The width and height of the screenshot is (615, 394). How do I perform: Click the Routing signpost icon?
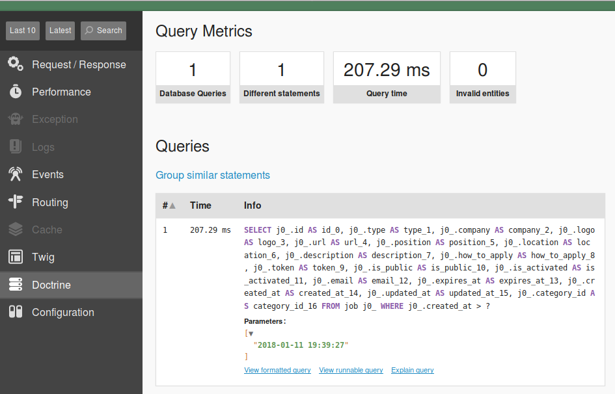pos(16,202)
